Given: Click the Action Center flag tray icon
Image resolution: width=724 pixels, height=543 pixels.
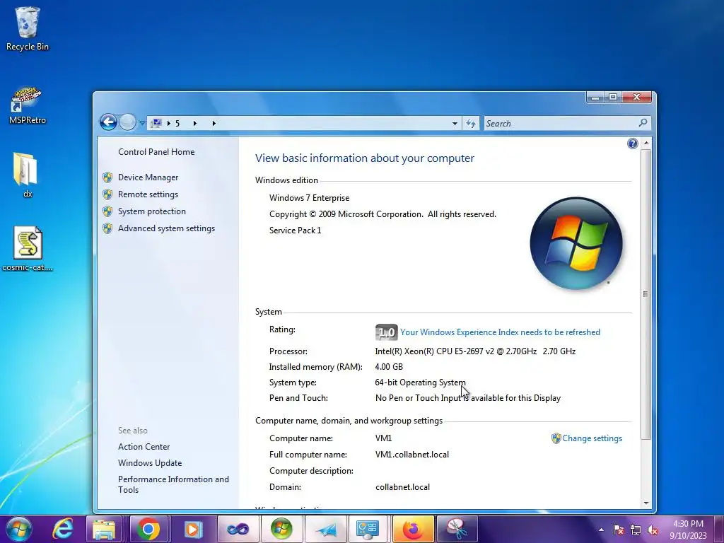Looking at the screenshot, I should tap(618, 530).
